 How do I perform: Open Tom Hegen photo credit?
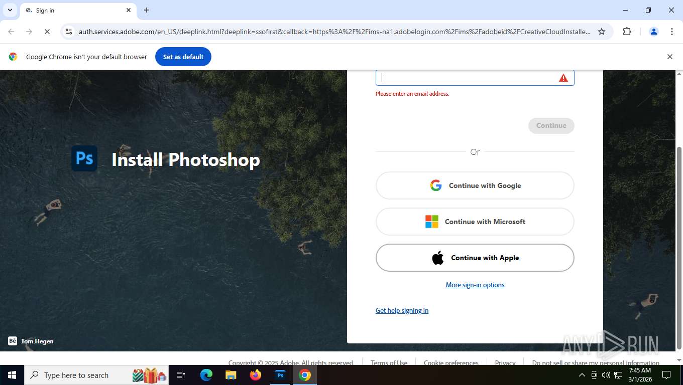pyautogui.click(x=37, y=341)
